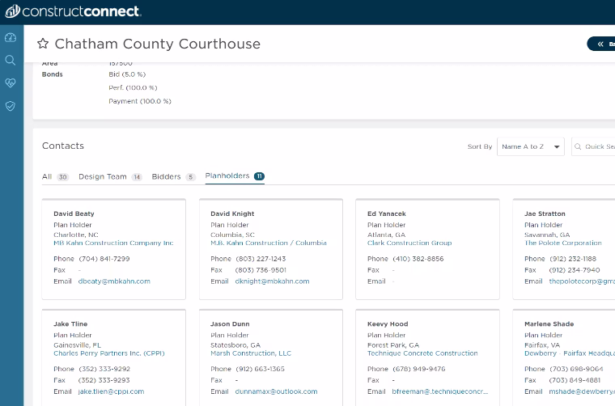Click the ConstructConnect logo
This screenshot has width=615, height=406.
tap(73, 11)
